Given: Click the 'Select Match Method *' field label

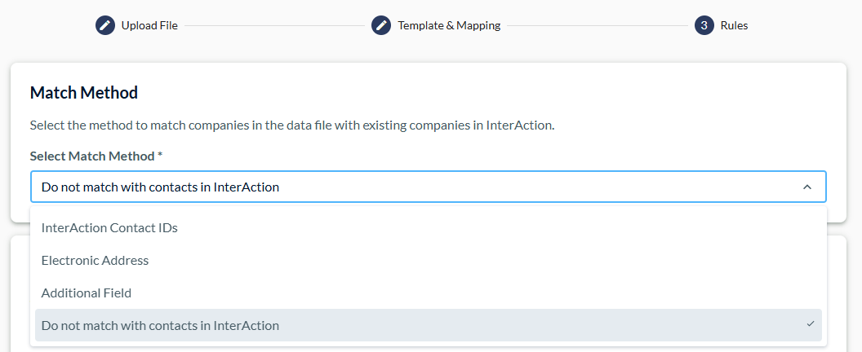Looking at the screenshot, I should click(96, 156).
